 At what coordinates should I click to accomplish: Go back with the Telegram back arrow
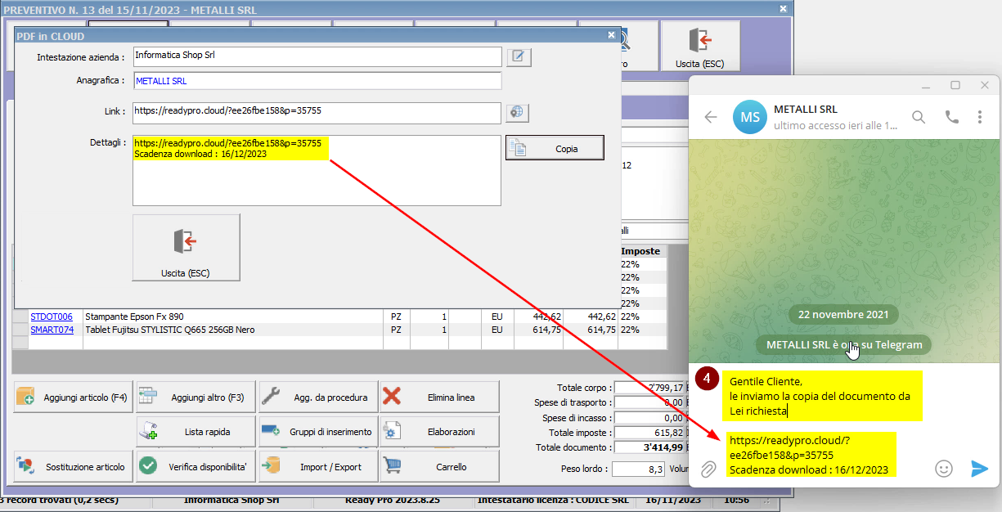pos(711,117)
